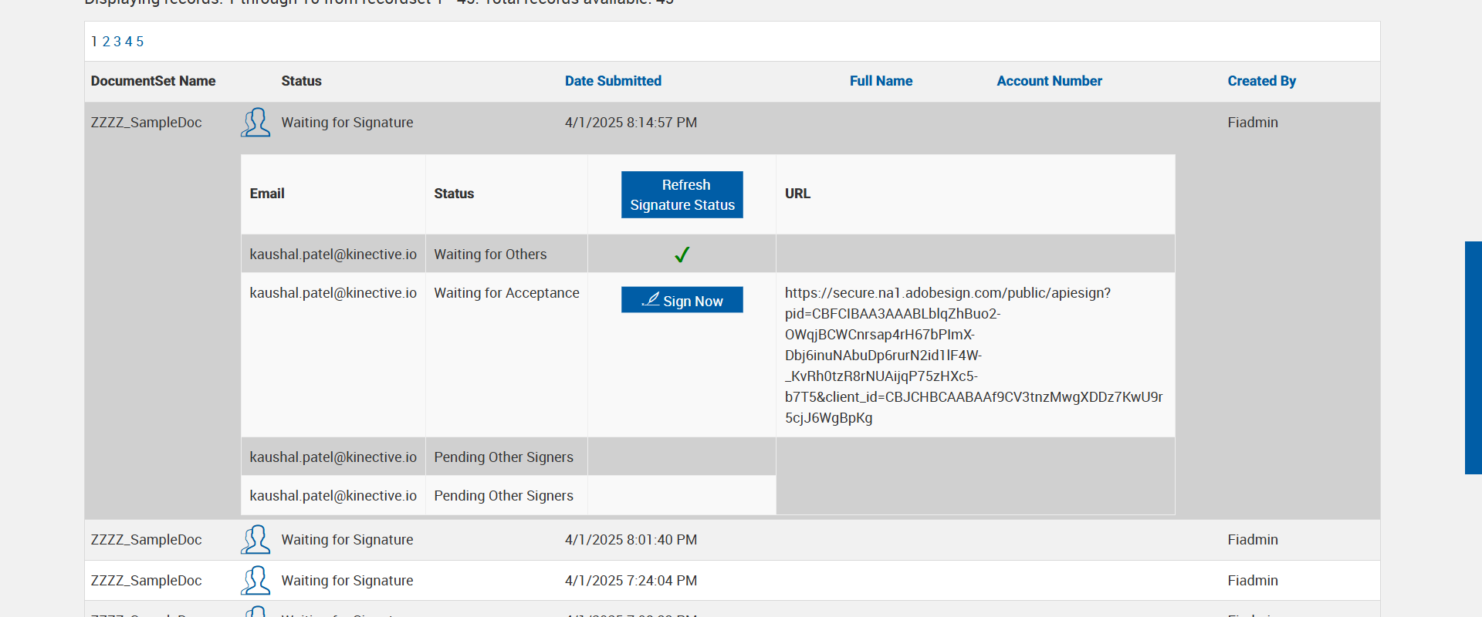Sort by Date Submitted column

tap(613, 81)
